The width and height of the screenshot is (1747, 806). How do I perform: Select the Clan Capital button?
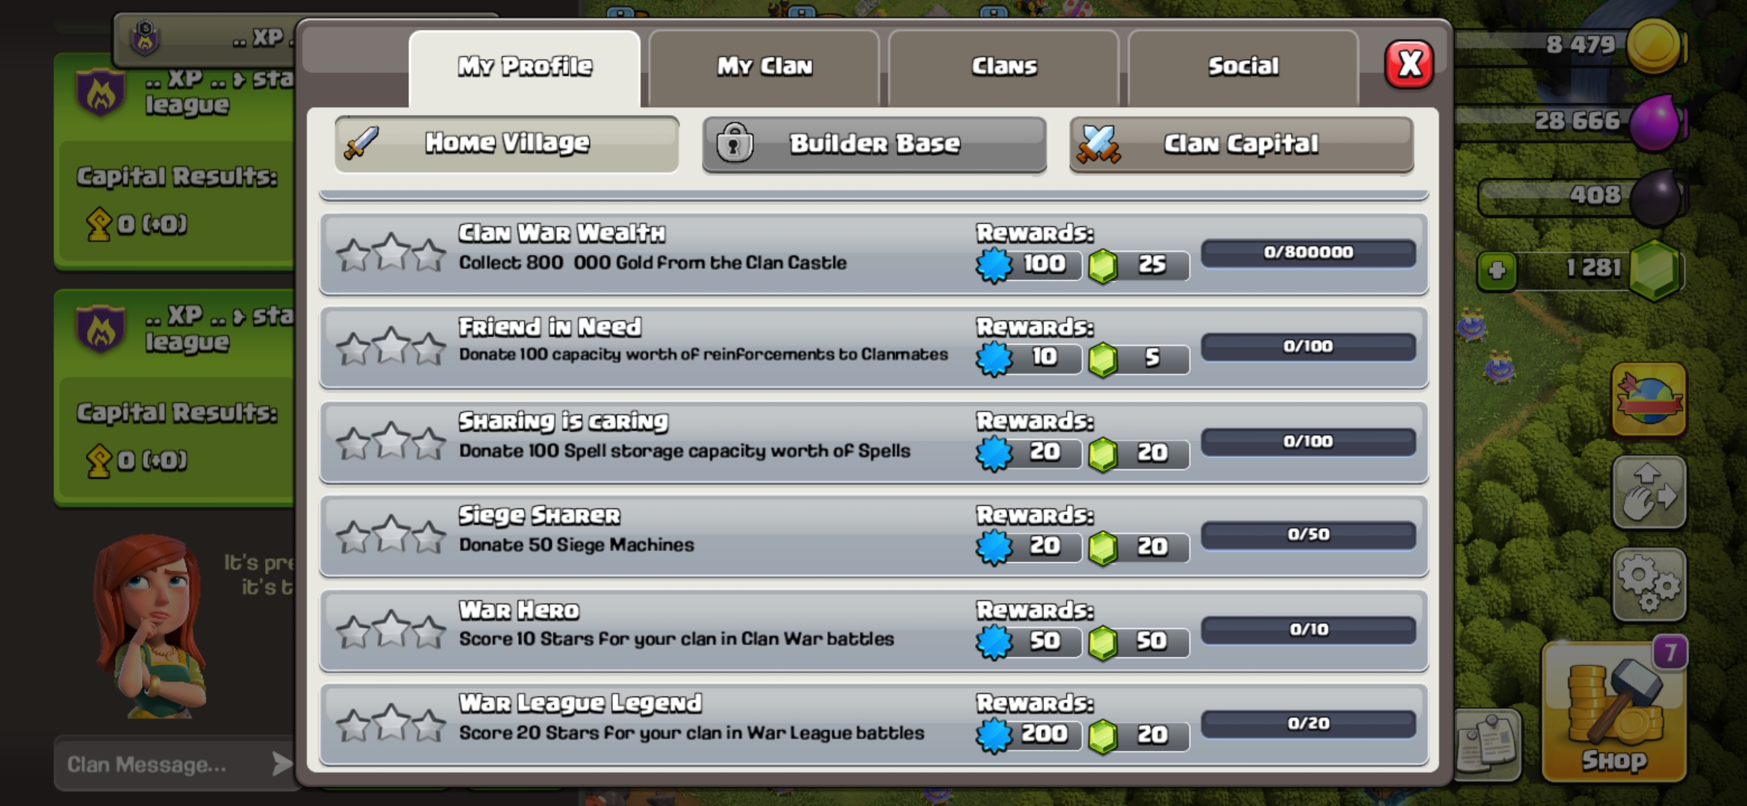(x=1241, y=144)
